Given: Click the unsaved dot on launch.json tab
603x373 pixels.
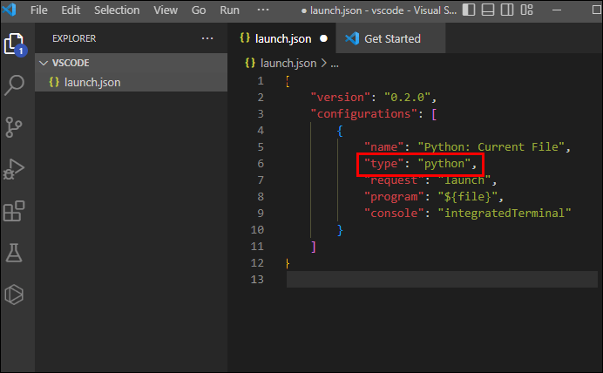Looking at the screenshot, I should (323, 39).
